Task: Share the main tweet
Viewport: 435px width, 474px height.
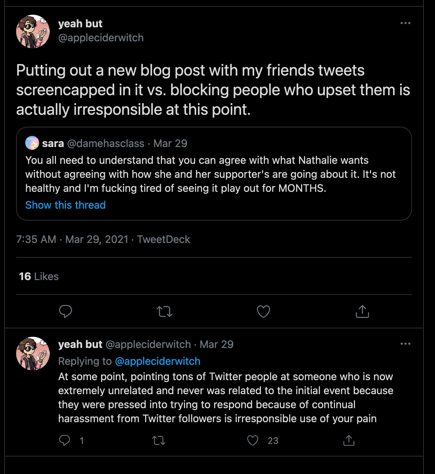Action: pos(362,311)
